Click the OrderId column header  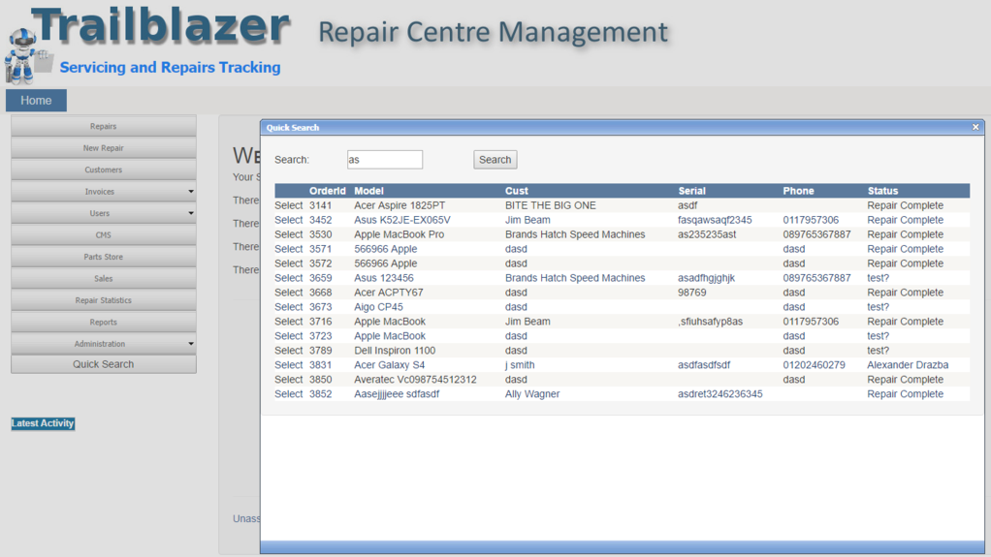[328, 192]
